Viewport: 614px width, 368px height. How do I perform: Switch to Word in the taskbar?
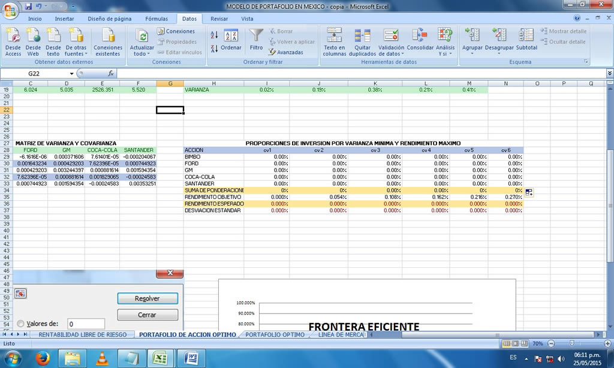[x=191, y=358]
